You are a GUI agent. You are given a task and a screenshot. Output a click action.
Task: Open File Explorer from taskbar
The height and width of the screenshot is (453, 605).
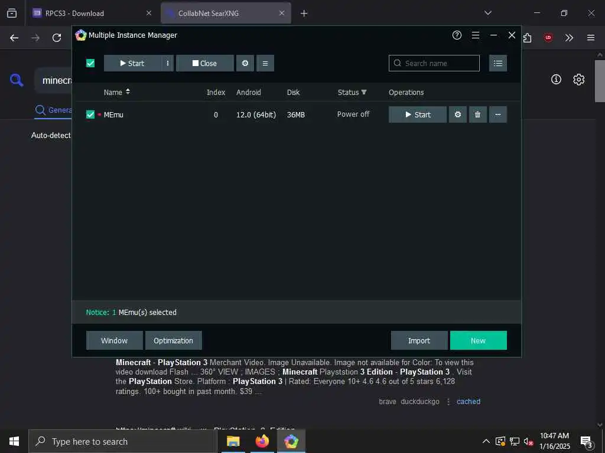[233, 441]
